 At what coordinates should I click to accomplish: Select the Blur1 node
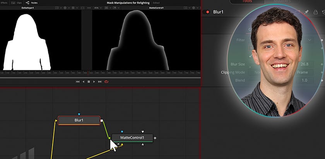[x=79, y=120]
